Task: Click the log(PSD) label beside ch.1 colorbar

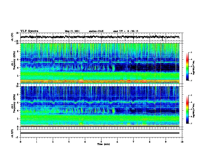Action: coord(194,68)
